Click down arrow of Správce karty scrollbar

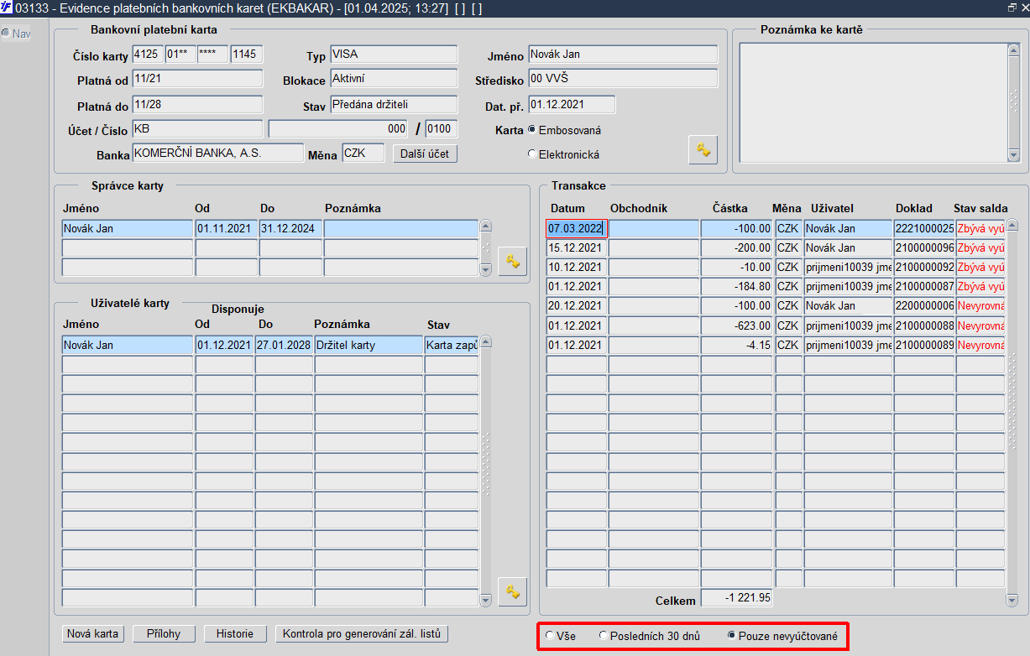pyautogui.click(x=485, y=269)
